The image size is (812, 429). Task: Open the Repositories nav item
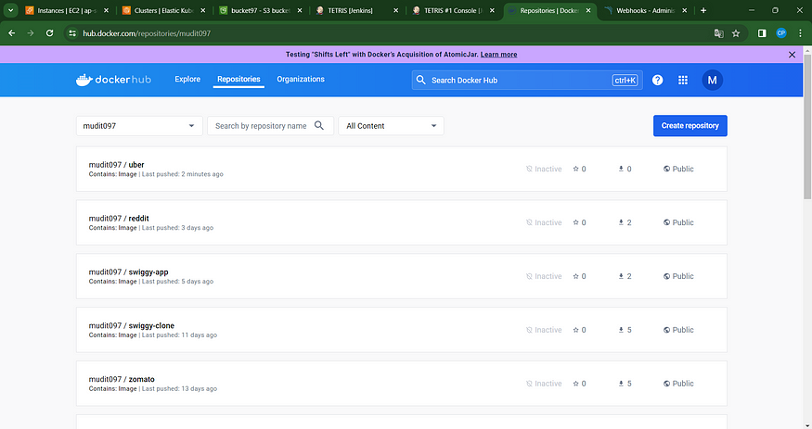coord(238,79)
